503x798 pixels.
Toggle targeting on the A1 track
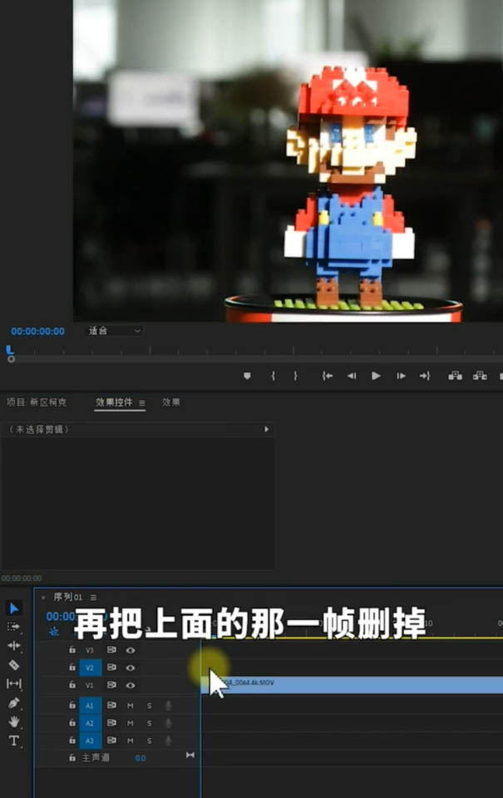point(90,706)
